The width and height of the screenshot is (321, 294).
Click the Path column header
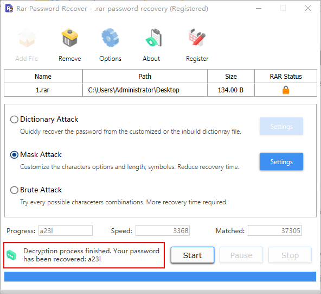click(145, 76)
